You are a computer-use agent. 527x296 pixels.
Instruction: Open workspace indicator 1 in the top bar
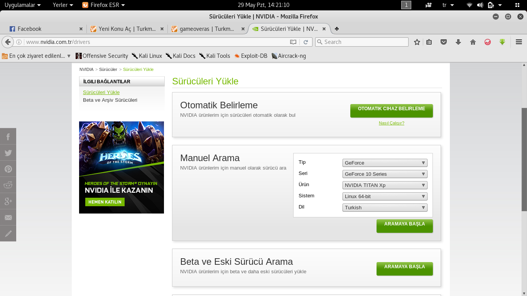tap(406, 5)
